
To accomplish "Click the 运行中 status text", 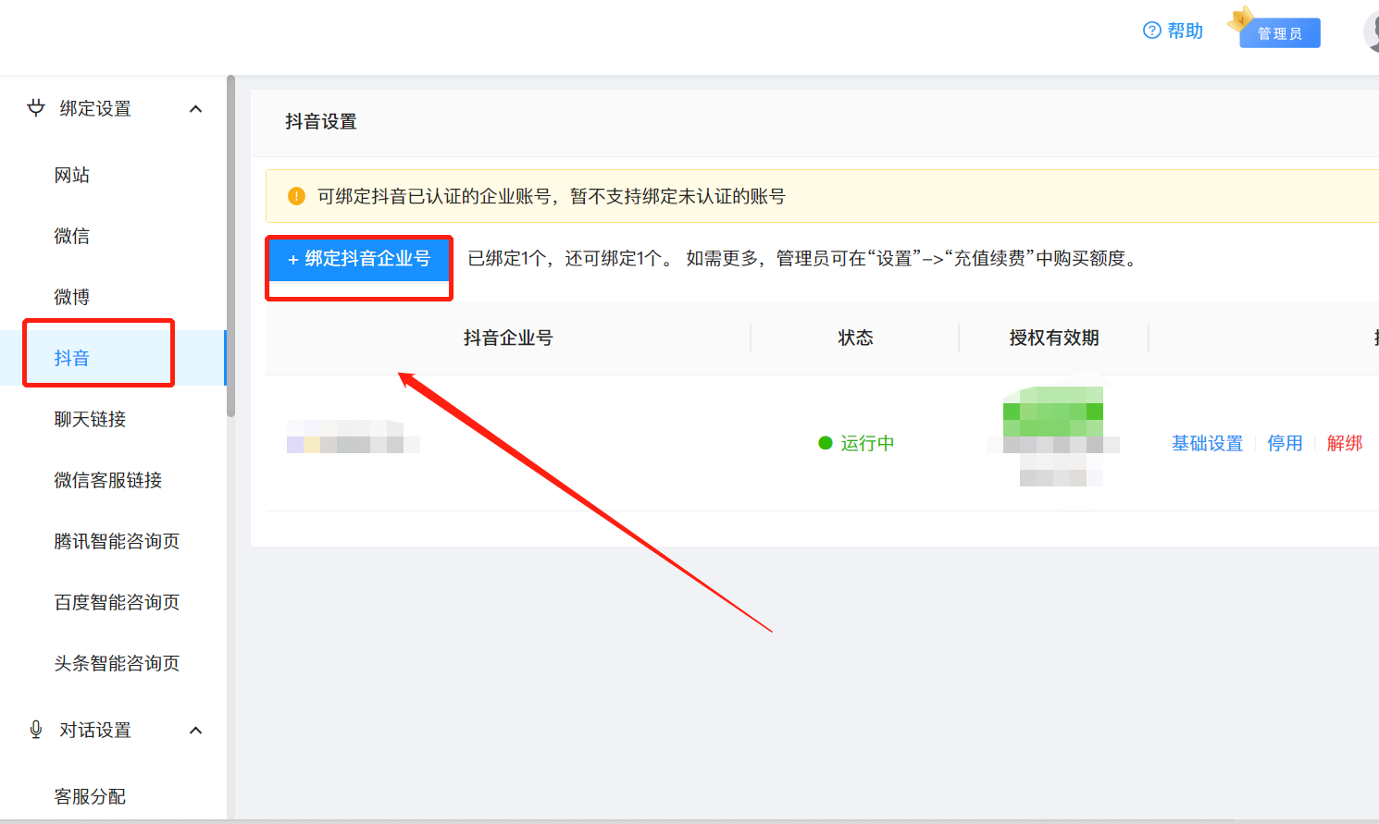I will pos(867,443).
